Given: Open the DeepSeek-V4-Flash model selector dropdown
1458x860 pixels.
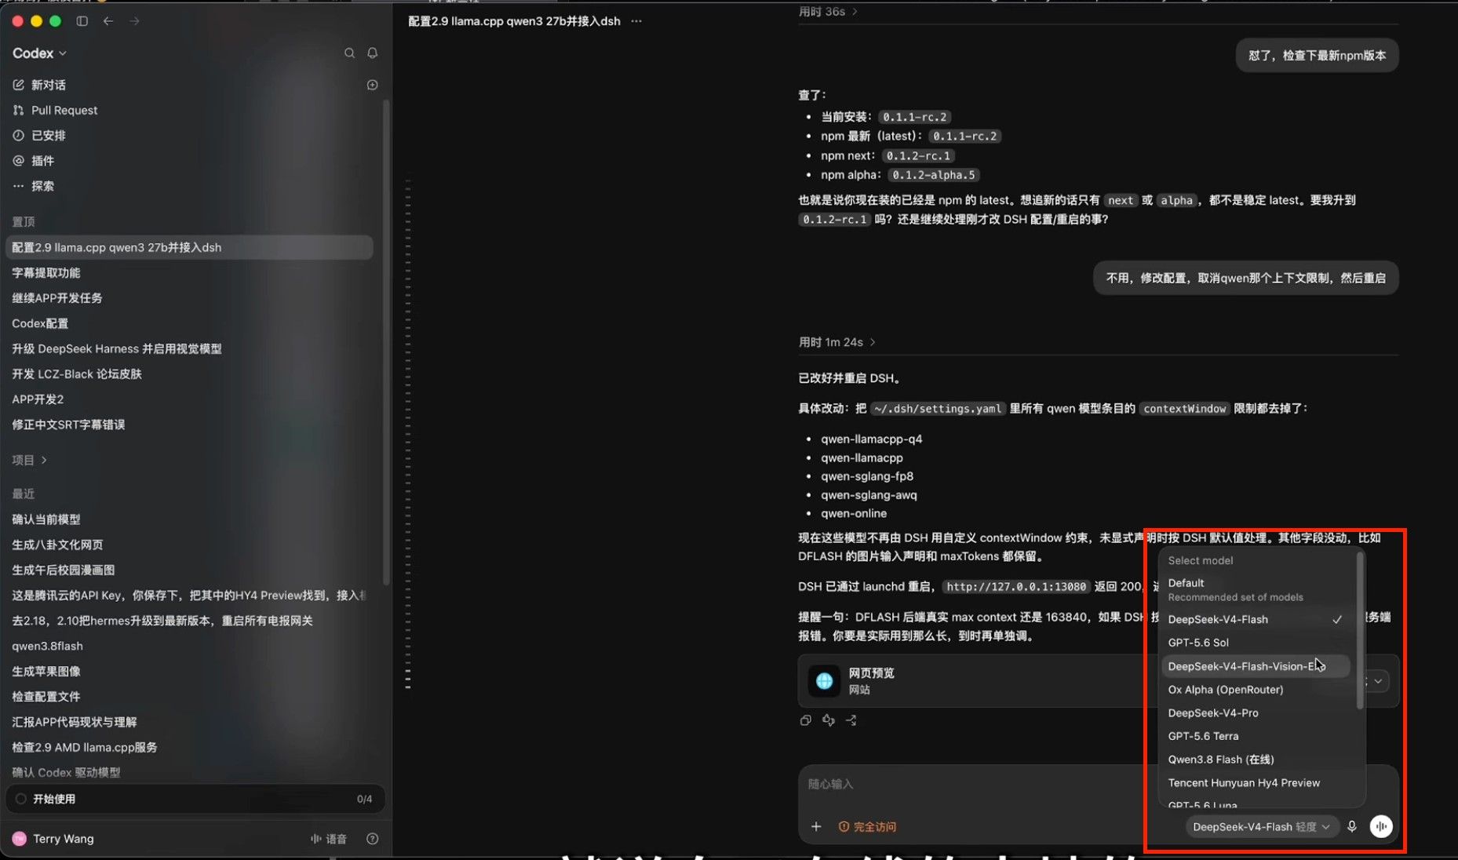Looking at the screenshot, I should click(x=1261, y=826).
